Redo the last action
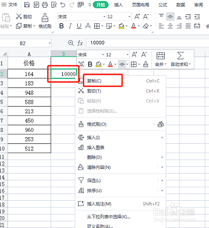The width and height of the screenshot is (209, 228). click(72, 5)
